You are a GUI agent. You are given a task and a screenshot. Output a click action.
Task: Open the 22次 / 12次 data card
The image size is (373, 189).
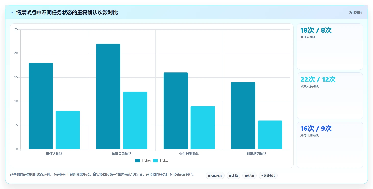click(330, 96)
